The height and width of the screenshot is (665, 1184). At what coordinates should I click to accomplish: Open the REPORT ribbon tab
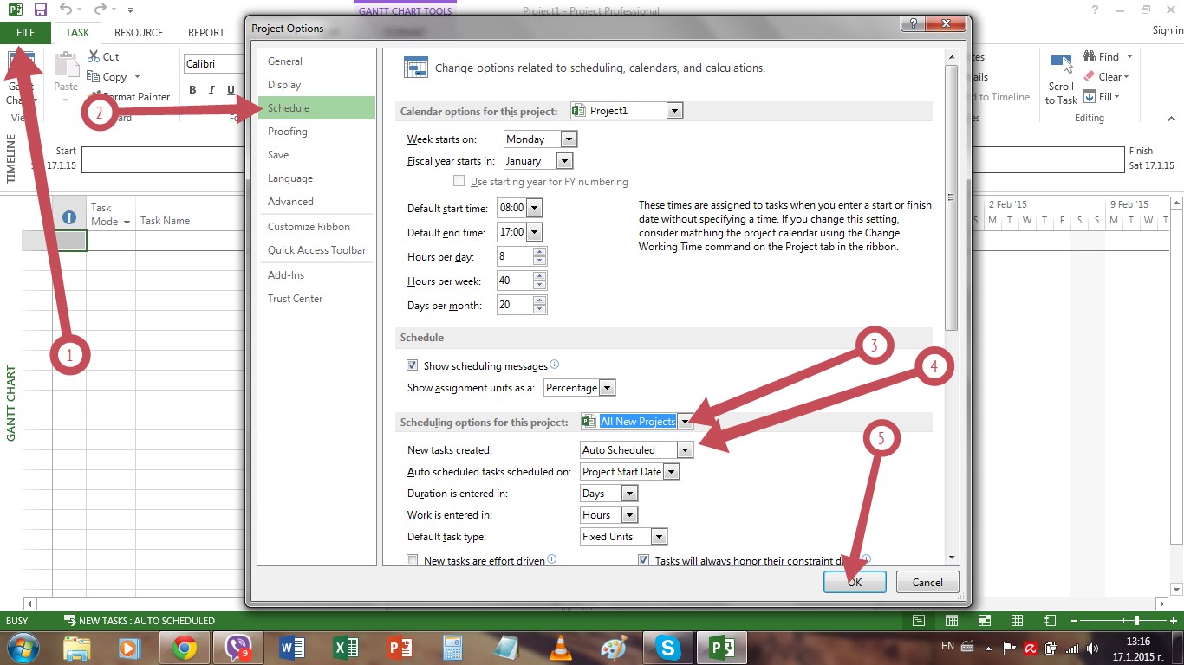coord(206,32)
